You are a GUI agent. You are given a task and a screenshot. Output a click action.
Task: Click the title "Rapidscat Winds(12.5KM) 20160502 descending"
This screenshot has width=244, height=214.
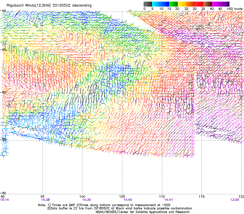point(49,6)
